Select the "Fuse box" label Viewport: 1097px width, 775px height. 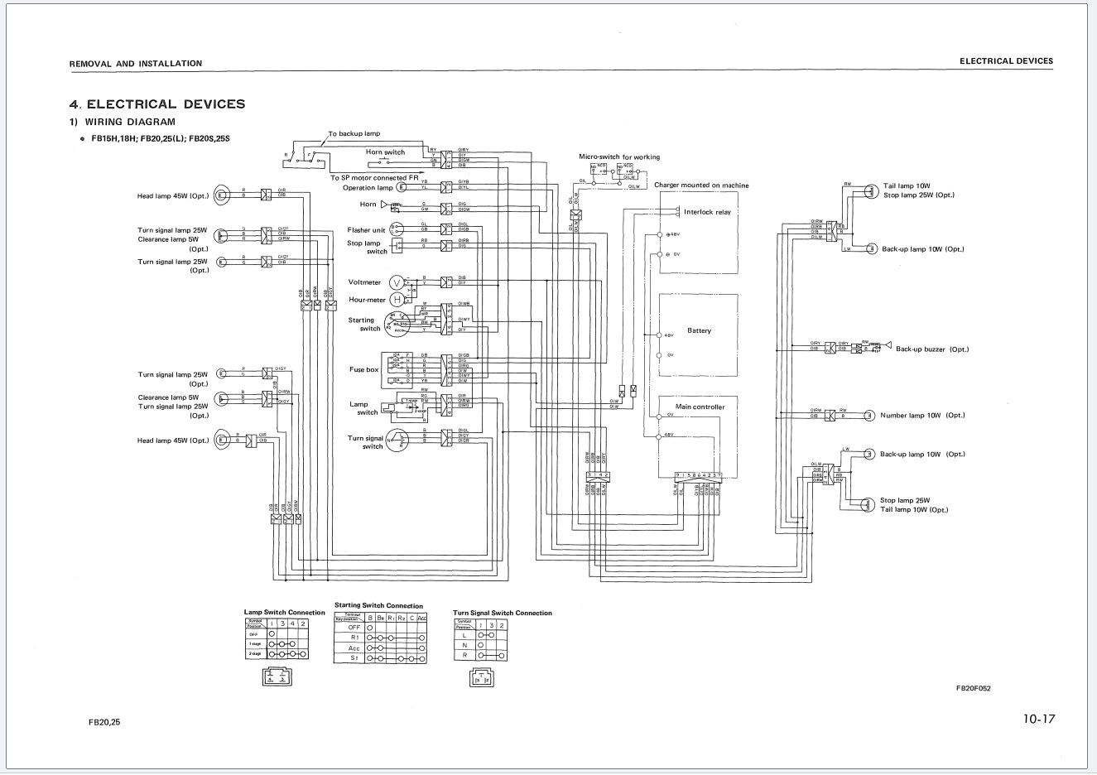[x=363, y=370]
